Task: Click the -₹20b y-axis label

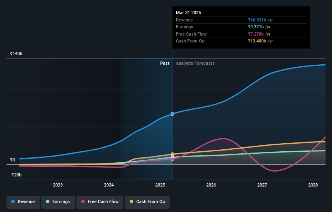Action: pyautogui.click(x=15, y=175)
